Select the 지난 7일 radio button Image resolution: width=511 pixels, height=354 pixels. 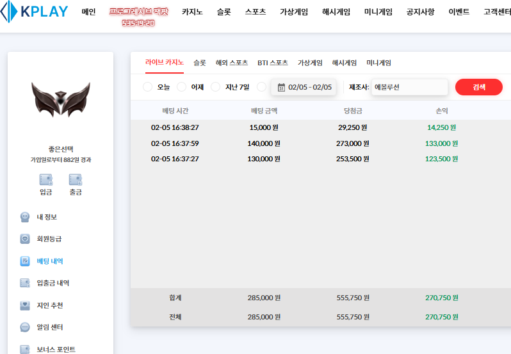coord(215,87)
